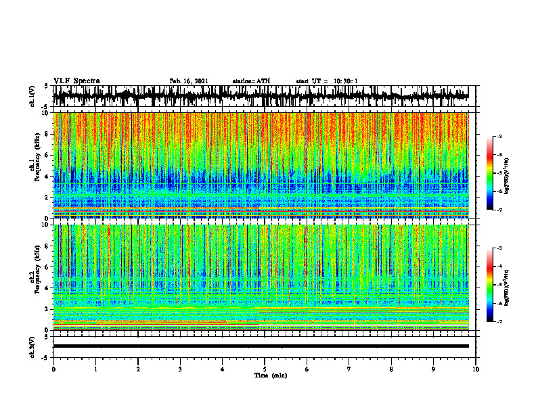This screenshot has height=414, width=536.
Task: Click the time axis tick label "3"
Action: [180, 369]
